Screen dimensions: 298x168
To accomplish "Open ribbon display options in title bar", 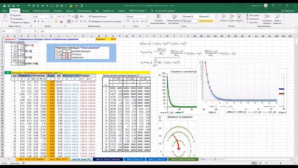I will click(x=273, y=6).
